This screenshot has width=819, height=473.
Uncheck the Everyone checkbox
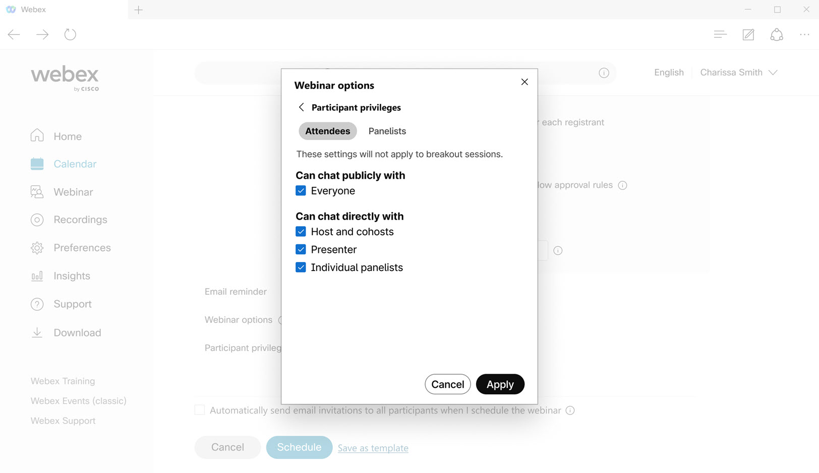[x=301, y=191]
